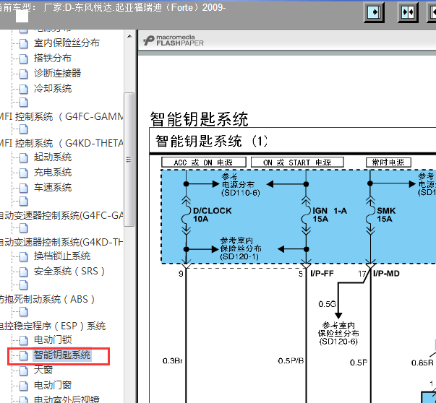436x403 pixels.
Task: Click page icon beside 换档锁止系统
Action: tap(24, 257)
